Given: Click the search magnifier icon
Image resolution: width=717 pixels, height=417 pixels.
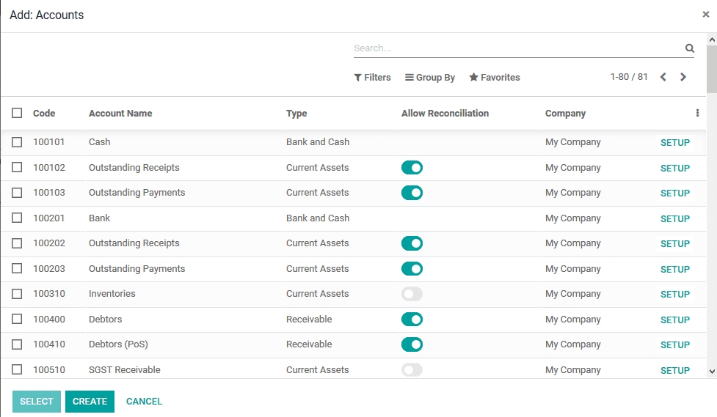Looking at the screenshot, I should coord(689,48).
